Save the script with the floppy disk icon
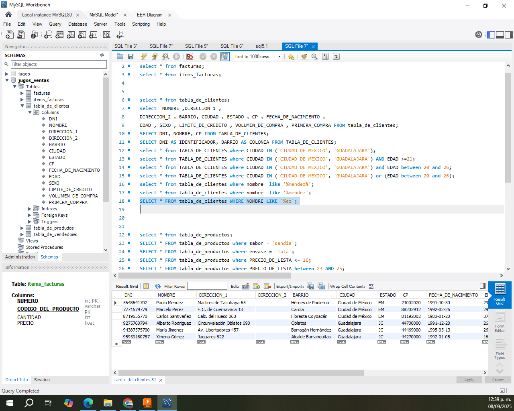 click(x=131, y=57)
